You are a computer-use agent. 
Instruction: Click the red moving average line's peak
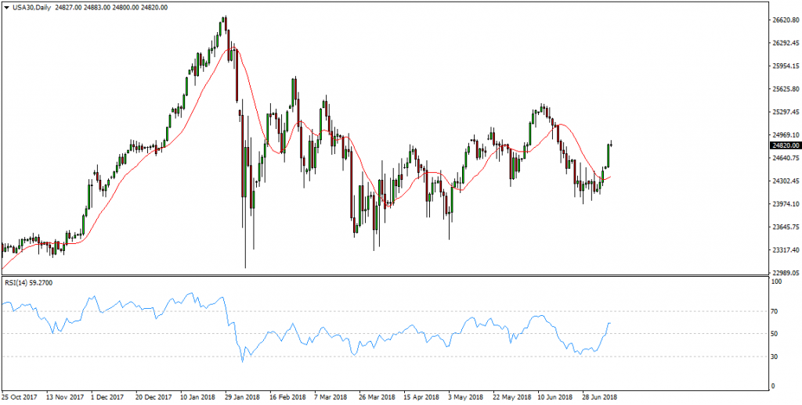click(233, 49)
